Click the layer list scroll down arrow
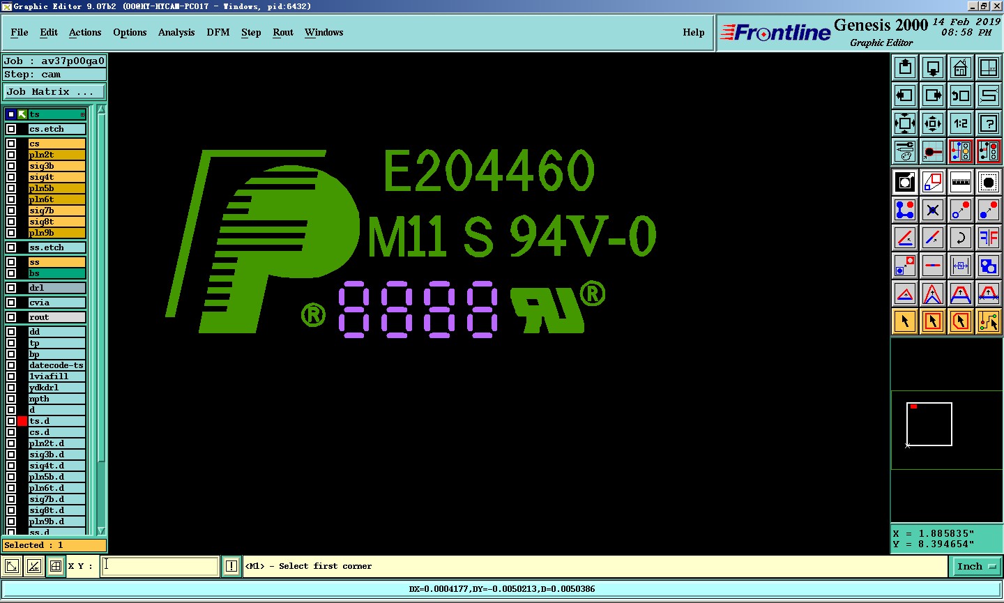 (101, 531)
